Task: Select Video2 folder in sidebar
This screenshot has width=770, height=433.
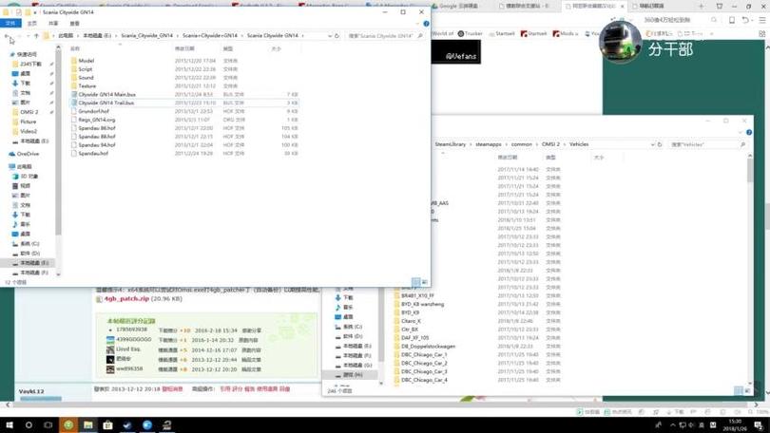Action: pyautogui.click(x=29, y=131)
